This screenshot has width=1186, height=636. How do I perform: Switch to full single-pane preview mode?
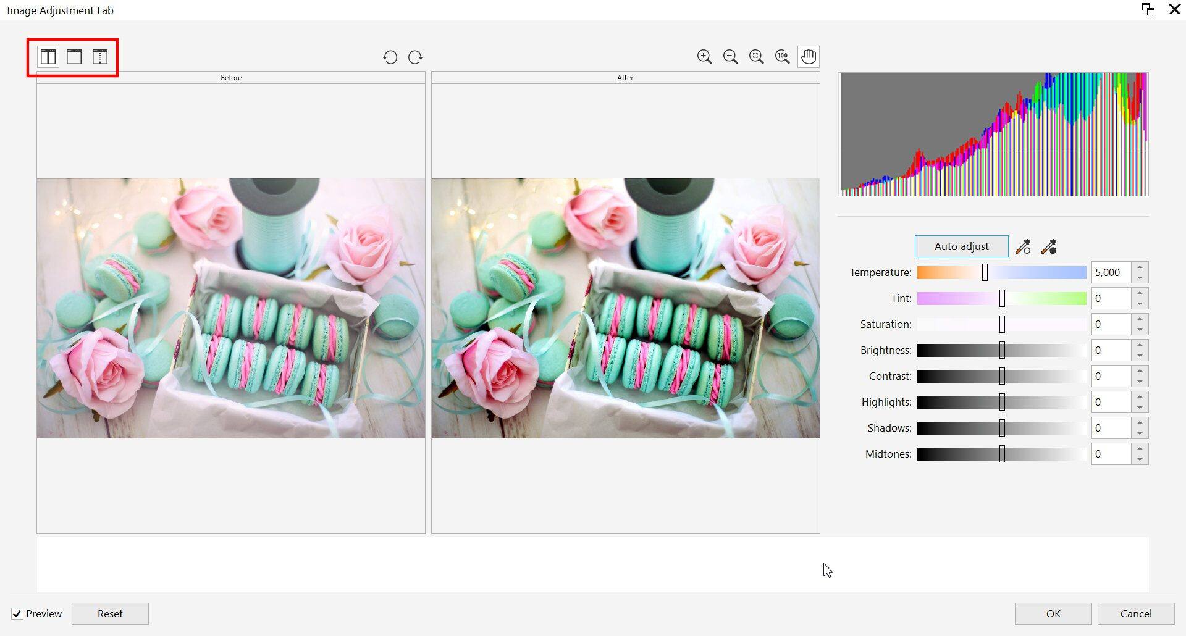pos(74,57)
